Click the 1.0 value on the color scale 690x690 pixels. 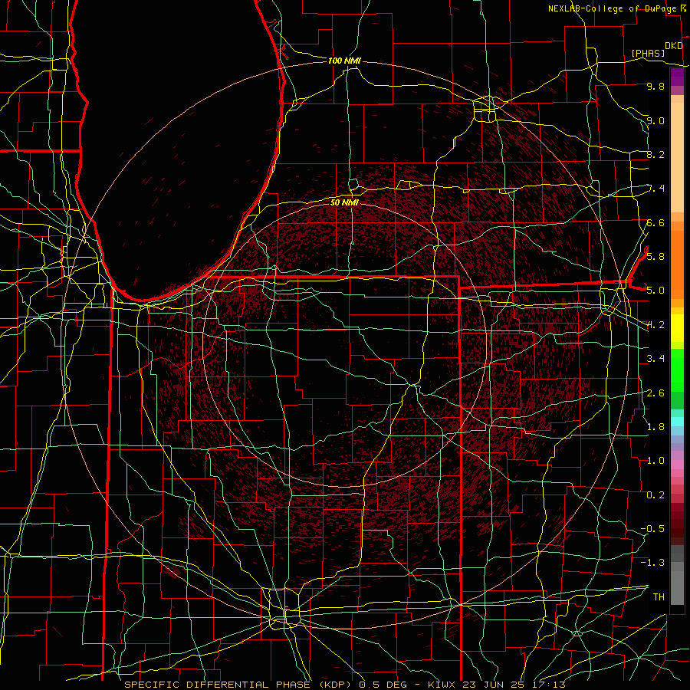[x=655, y=461]
